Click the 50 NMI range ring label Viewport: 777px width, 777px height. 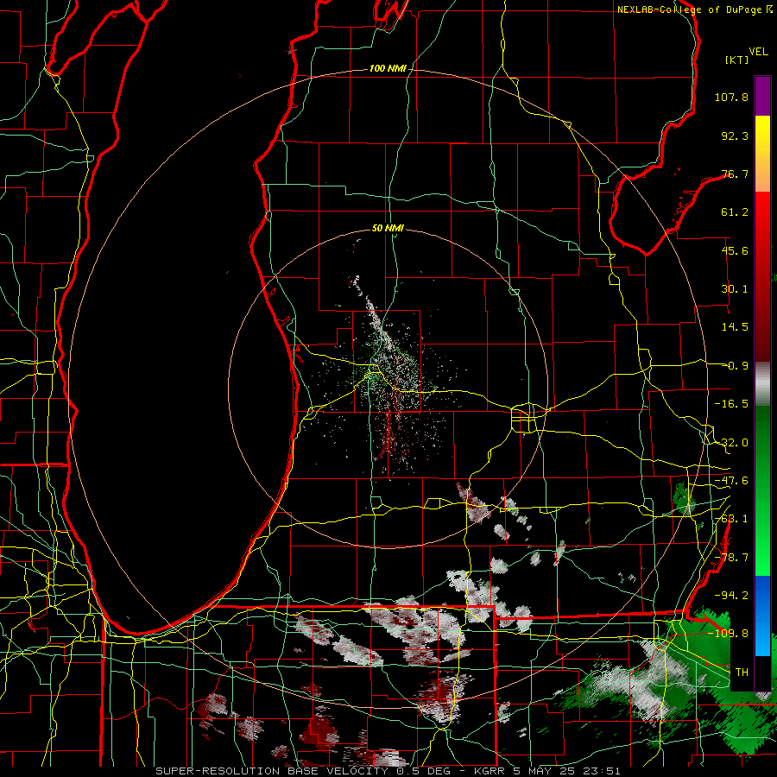tap(388, 229)
